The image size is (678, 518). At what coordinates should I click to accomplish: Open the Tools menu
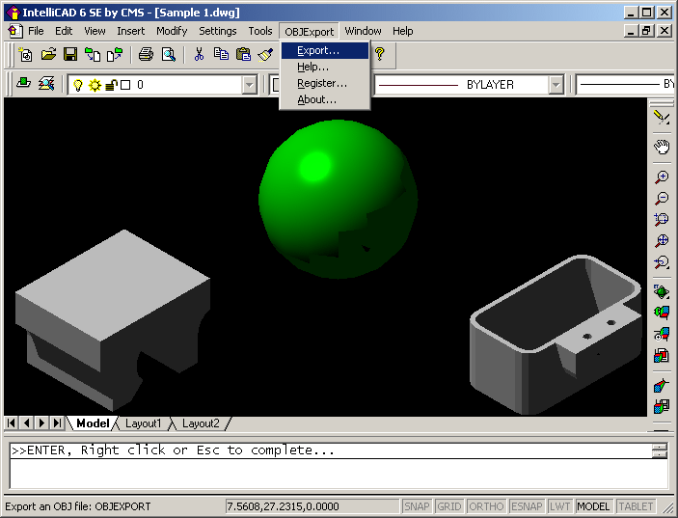point(259,31)
